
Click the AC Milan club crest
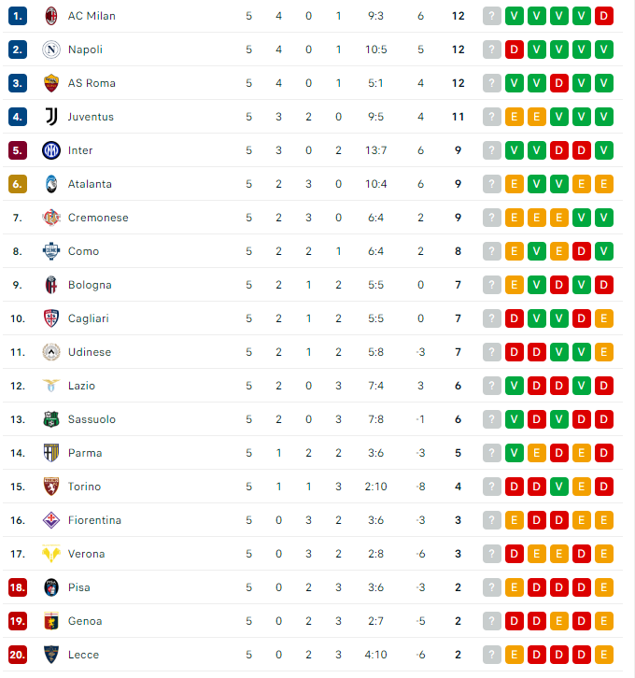pyautogui.click(x=51, y=16)
